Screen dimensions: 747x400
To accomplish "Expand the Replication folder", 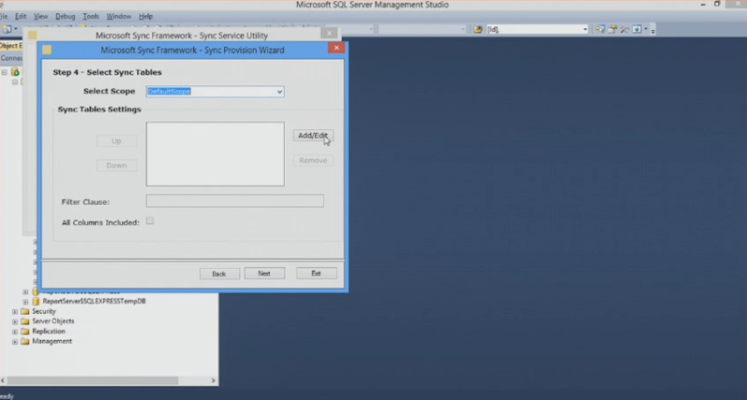I will pos(15,332).
